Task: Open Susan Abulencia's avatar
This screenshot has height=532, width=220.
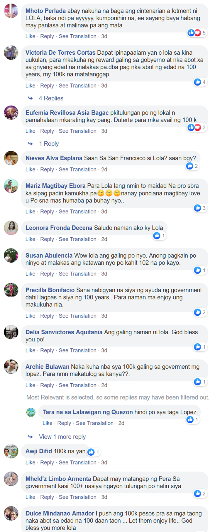Action: coord(11,255)
